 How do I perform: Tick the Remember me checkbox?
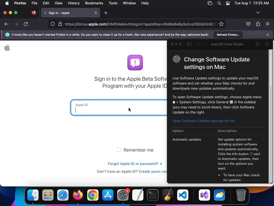pos(119,149)
